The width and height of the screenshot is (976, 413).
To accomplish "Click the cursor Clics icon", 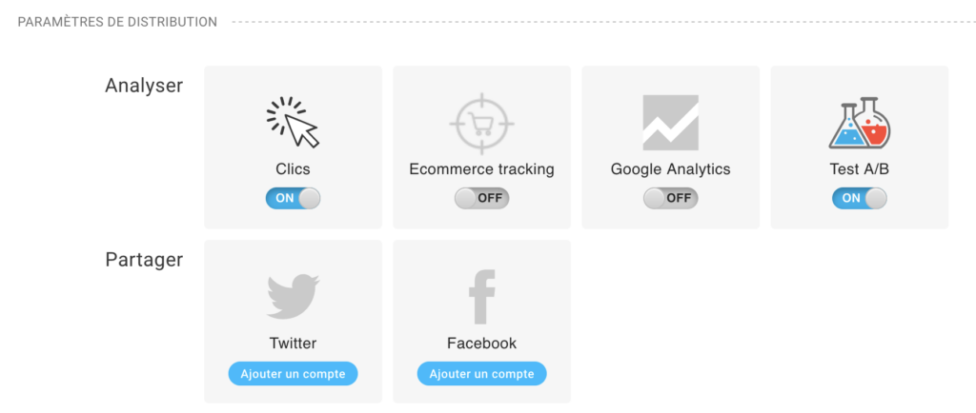I will (293, 122).
